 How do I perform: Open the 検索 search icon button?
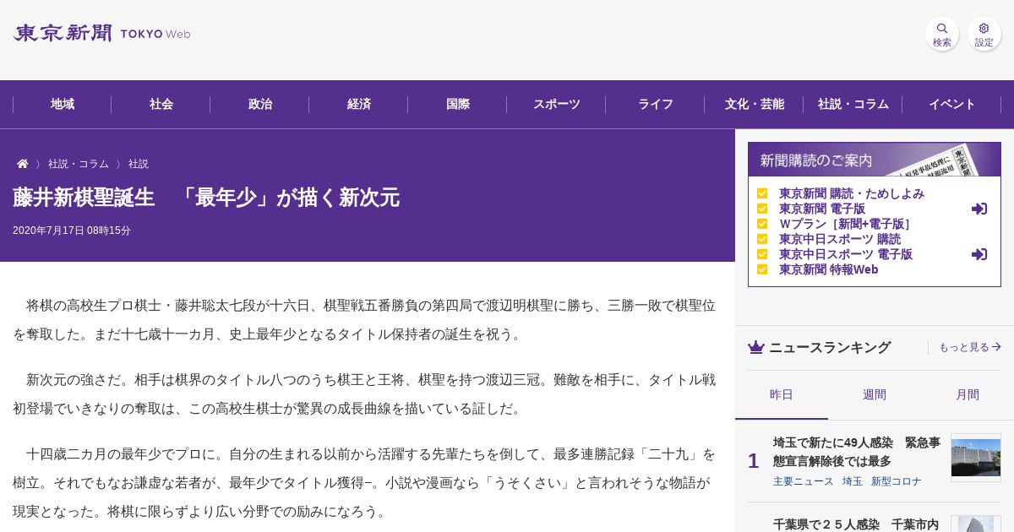[942, 34]
